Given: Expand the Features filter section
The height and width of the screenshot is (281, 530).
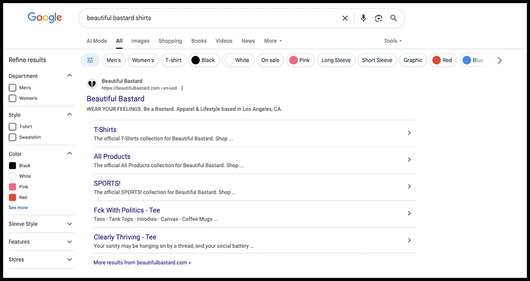Looking at the screenshot, I should pos(69,242).
